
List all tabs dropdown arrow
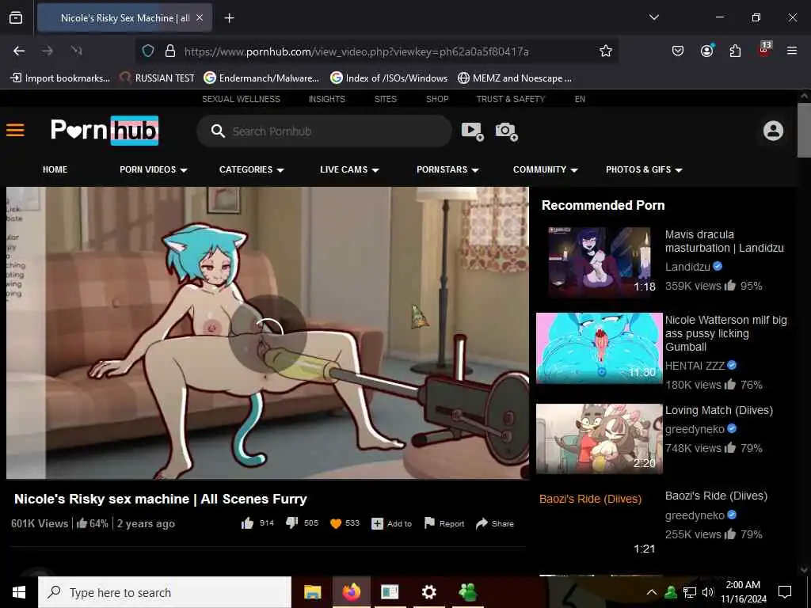pyautogui.click(x=653, y=17)
